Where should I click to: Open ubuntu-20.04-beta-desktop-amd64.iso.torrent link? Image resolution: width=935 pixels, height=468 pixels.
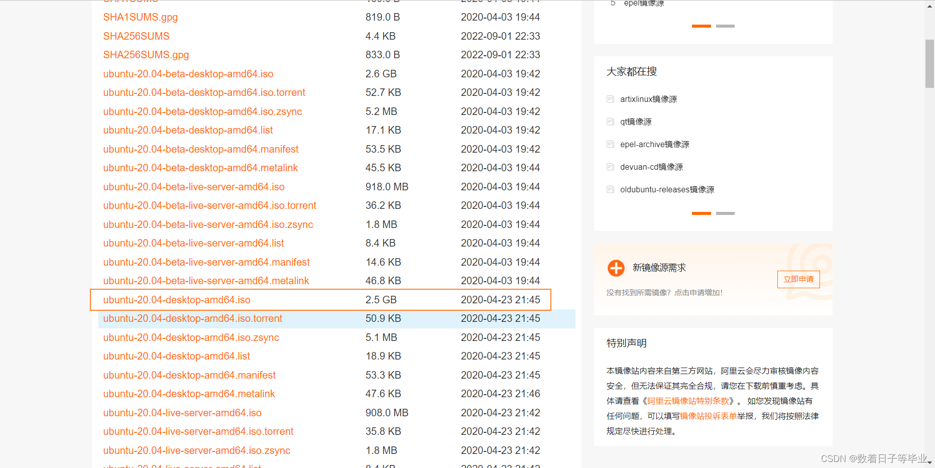tap(204, 92)
